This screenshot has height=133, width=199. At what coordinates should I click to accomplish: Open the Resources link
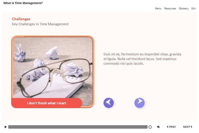click(170, 8)
